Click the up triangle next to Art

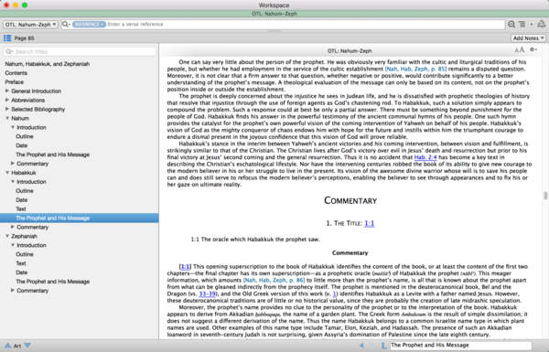[x=7, y=346]
